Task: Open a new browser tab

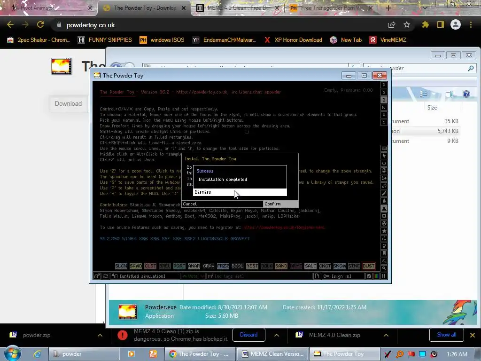Action: [x=388, y=8]
